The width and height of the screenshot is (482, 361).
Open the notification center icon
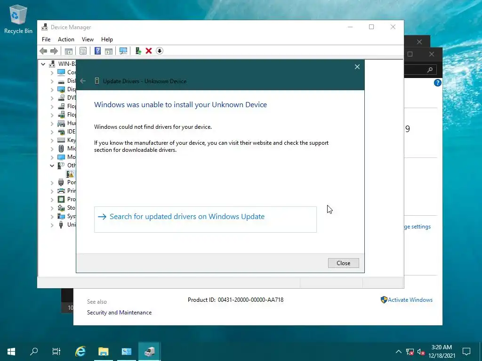[x=466, y=352]
